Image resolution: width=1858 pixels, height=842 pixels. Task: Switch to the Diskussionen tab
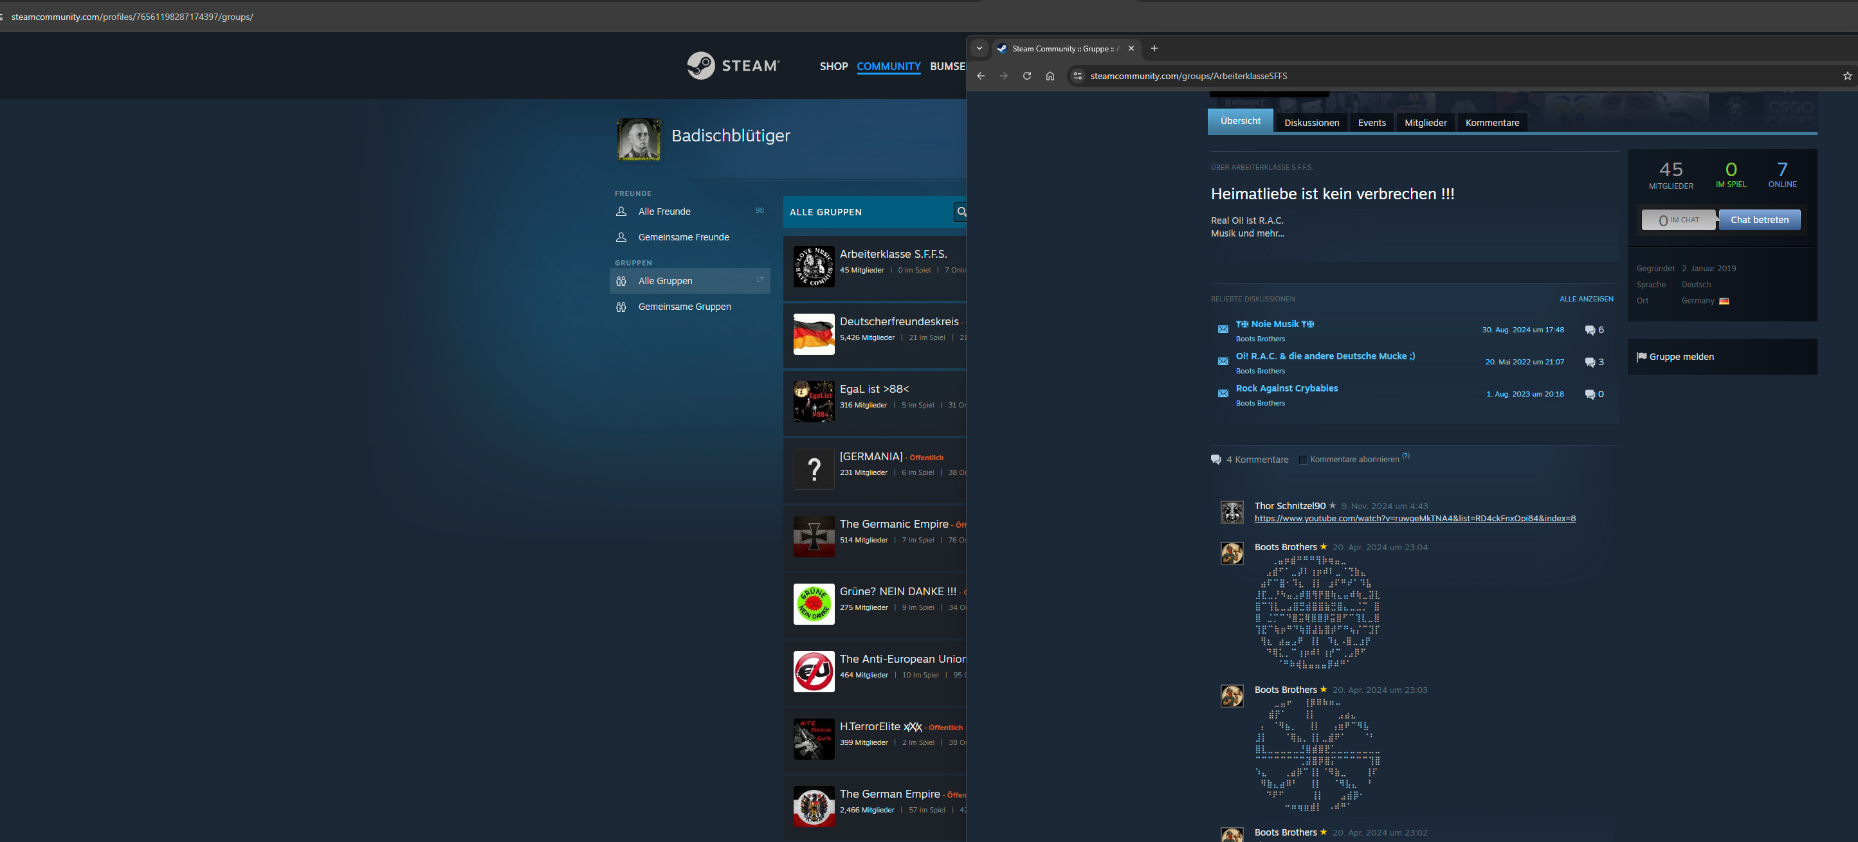point(1311,123)
